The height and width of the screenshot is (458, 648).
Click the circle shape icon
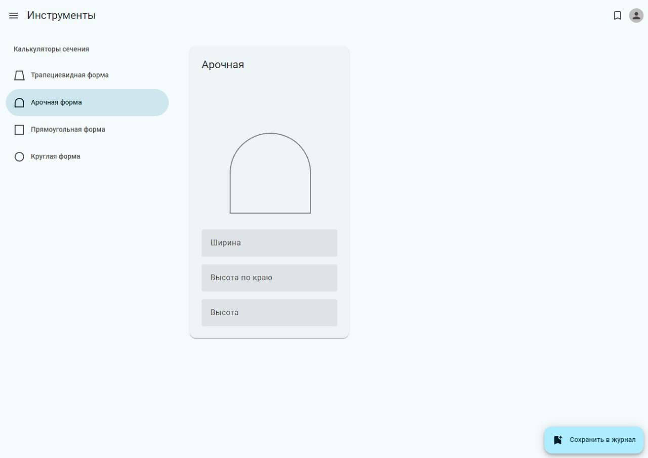[x=19, y=157]
